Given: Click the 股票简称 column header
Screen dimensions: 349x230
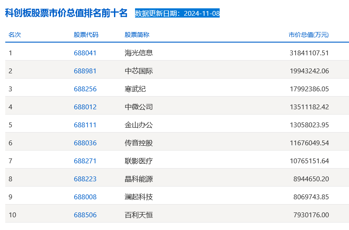Looking at the screenshot, I should pos(137,35).
